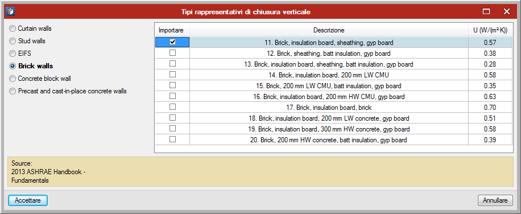Screen dimensions: 521x214
Task: Confirm with the Accettare button
Action: (x=28, y=200)
